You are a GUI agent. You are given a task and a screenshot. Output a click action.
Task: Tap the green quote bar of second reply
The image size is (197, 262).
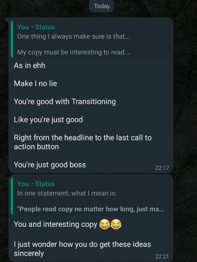12,196
